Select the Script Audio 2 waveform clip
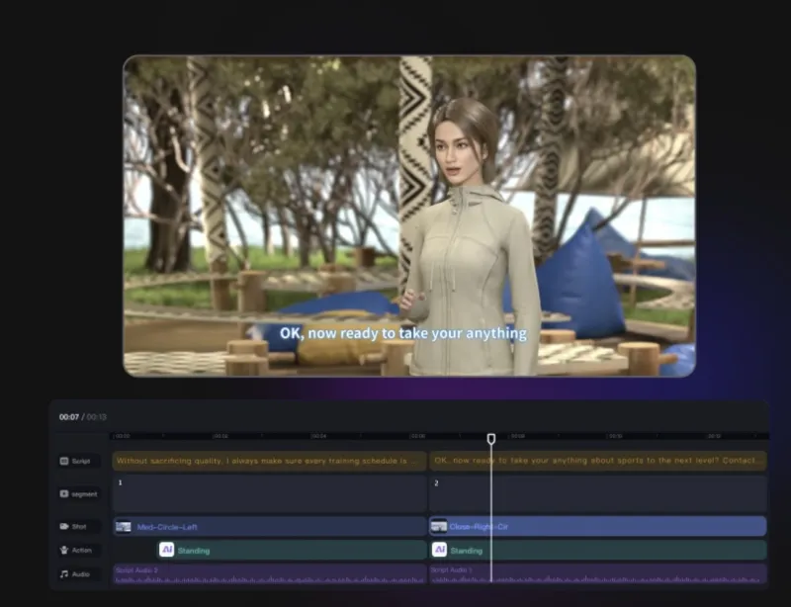 pyautogui.click(x=270, y=574)
